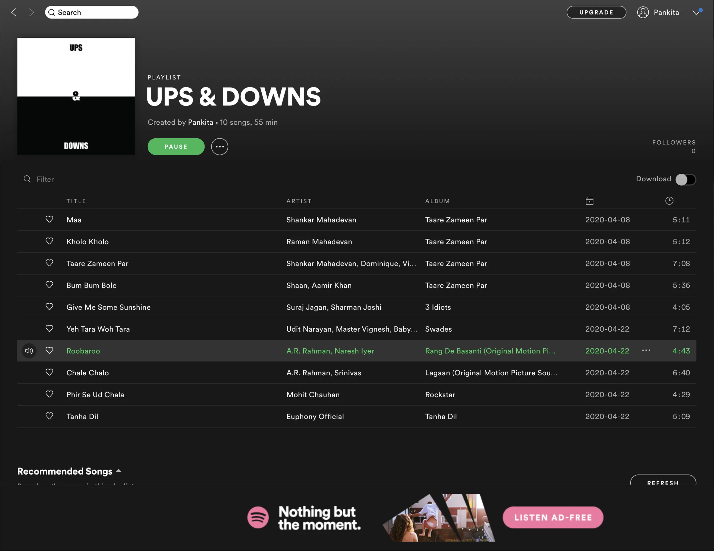The image size is (714, 551).
Task: Select the track Yeh Tara Woh Tara
Action: tap(98, 329)
